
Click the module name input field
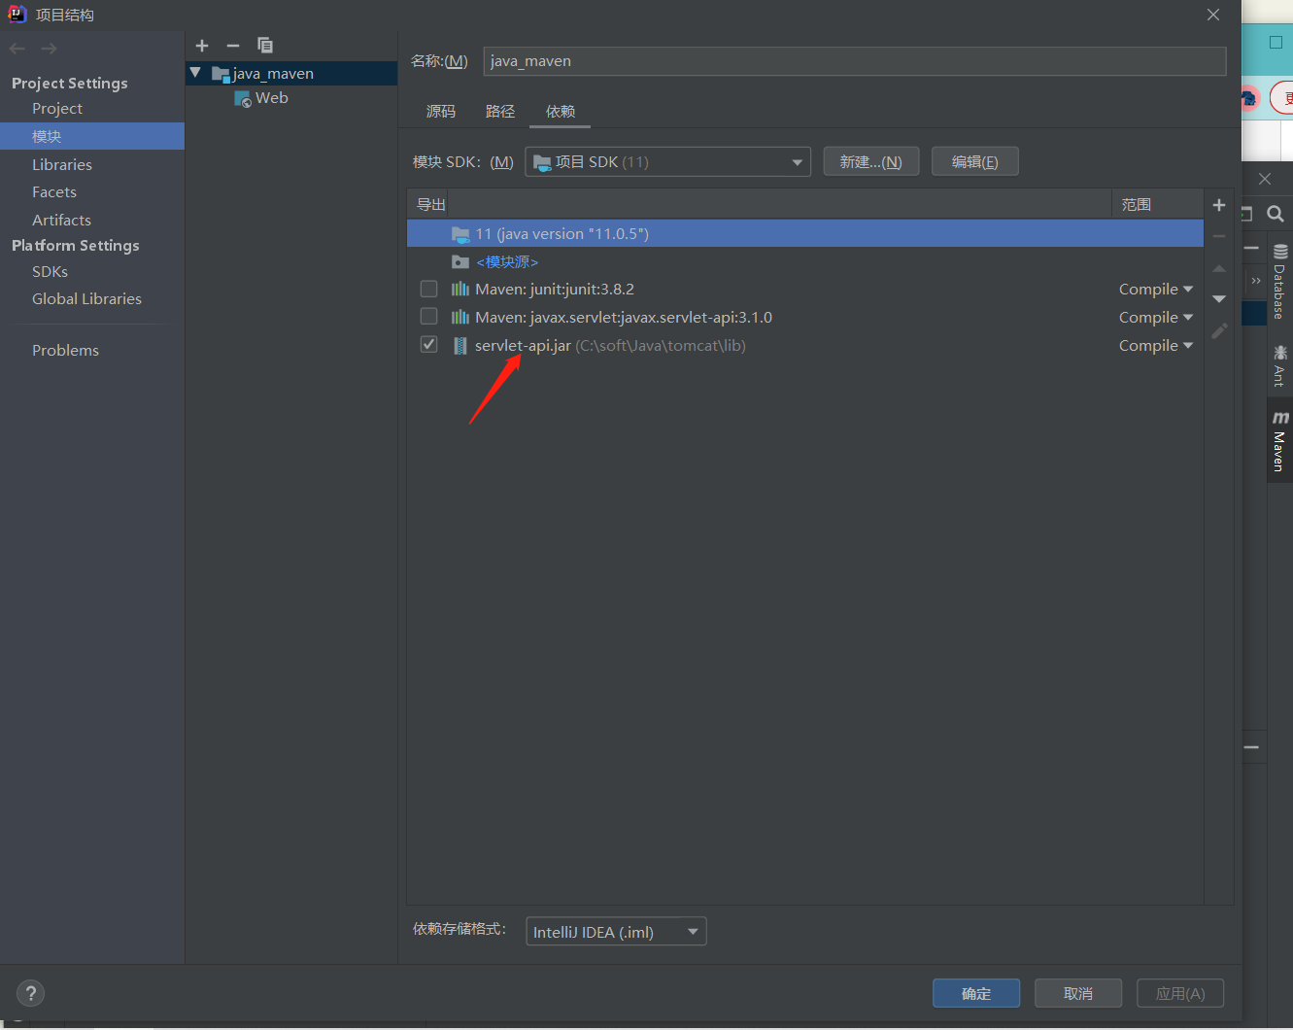(855, 61)
